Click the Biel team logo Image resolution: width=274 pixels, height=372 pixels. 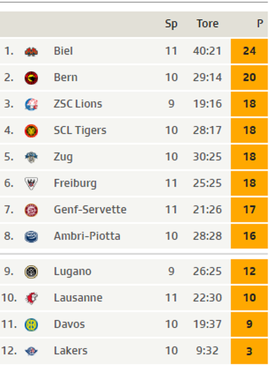32,51
